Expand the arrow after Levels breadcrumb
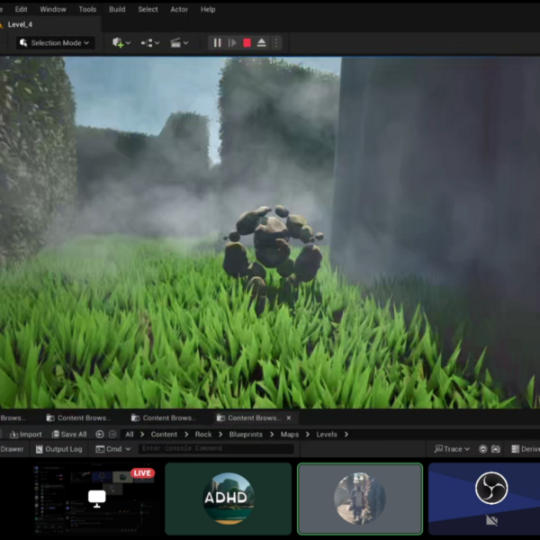 click(x=346, y=435)
